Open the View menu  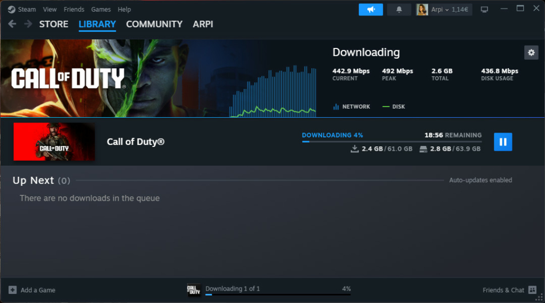coord(49,10)
